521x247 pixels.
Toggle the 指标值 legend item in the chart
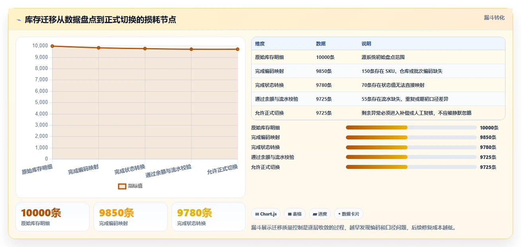(x=131, y=186)
